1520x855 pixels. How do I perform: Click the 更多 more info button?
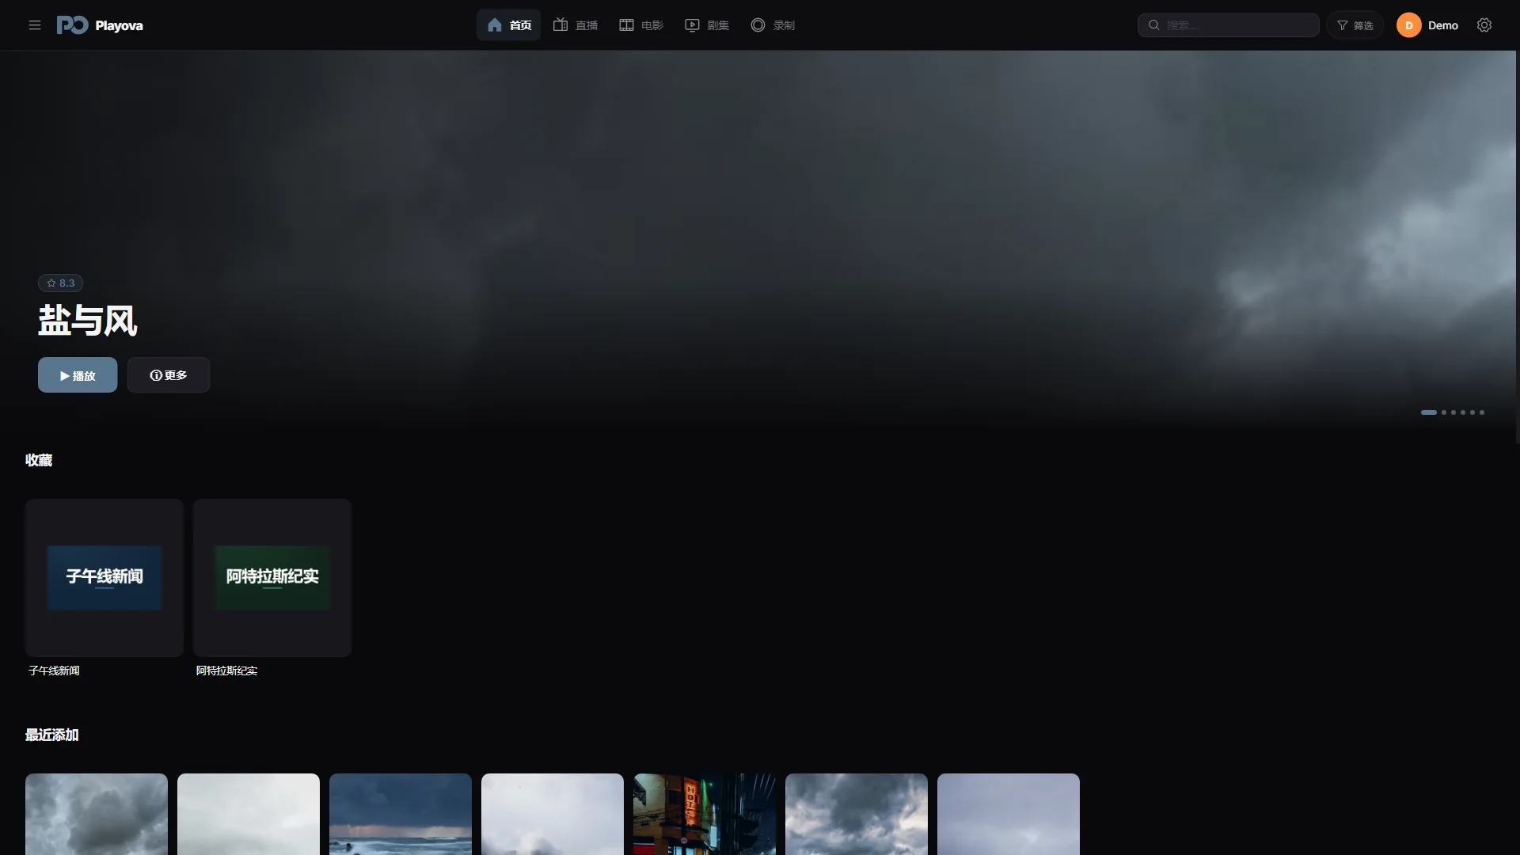169,374
